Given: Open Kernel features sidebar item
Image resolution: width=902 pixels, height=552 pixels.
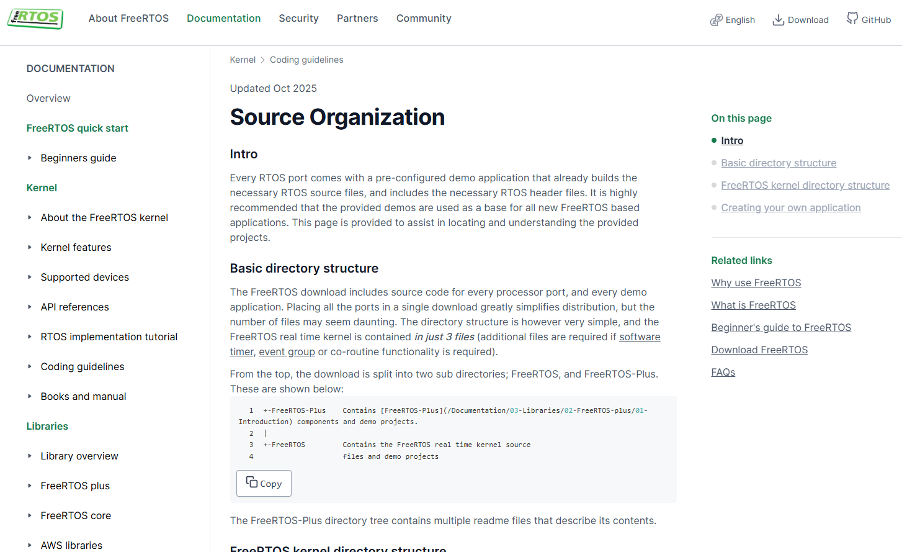Looking at the screenshot, I should tap(76, 247).
